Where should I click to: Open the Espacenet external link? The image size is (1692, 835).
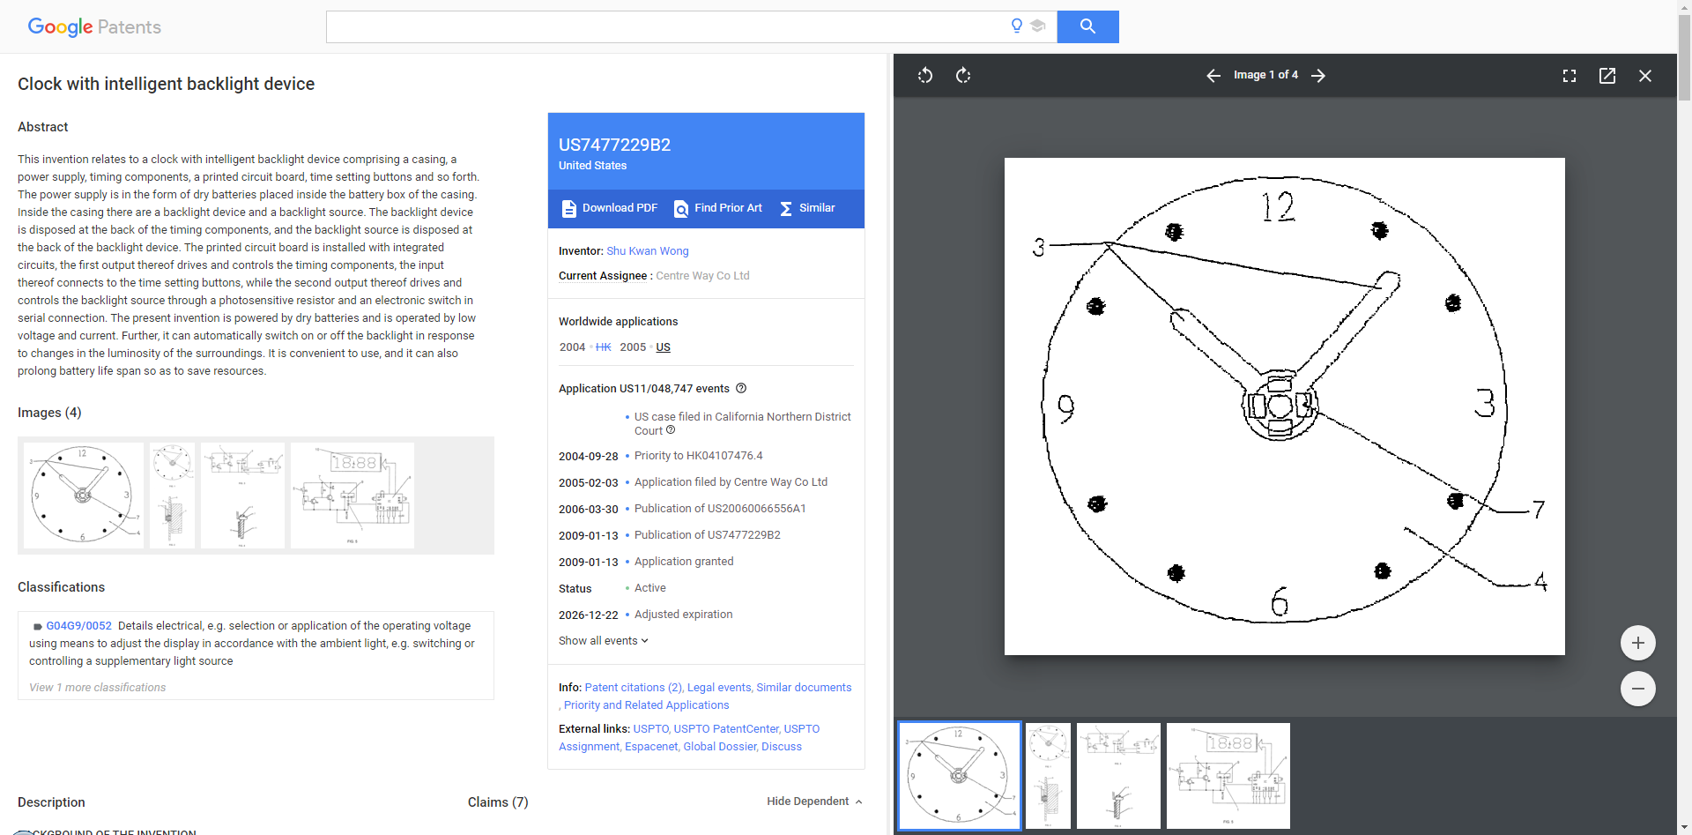coord(650,747)
